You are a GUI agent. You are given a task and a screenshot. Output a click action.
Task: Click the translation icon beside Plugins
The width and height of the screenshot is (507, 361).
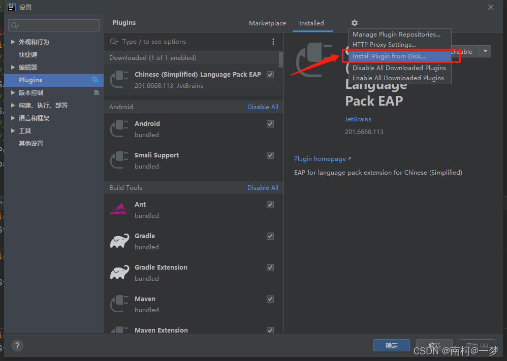click(95, 80)
